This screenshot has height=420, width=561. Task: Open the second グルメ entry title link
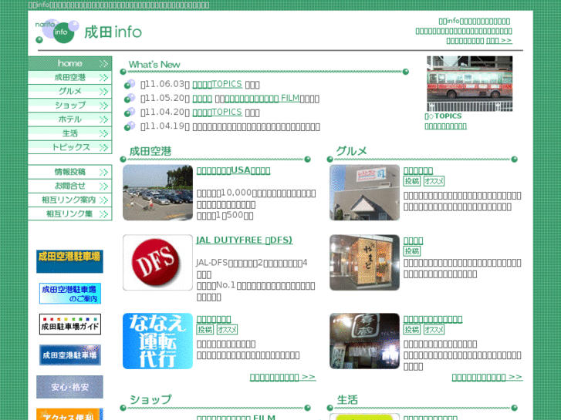point(414,240)
